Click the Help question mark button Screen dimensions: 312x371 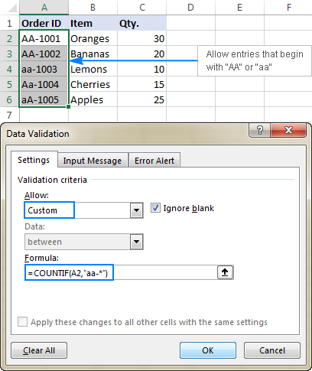tap(259, 130)
